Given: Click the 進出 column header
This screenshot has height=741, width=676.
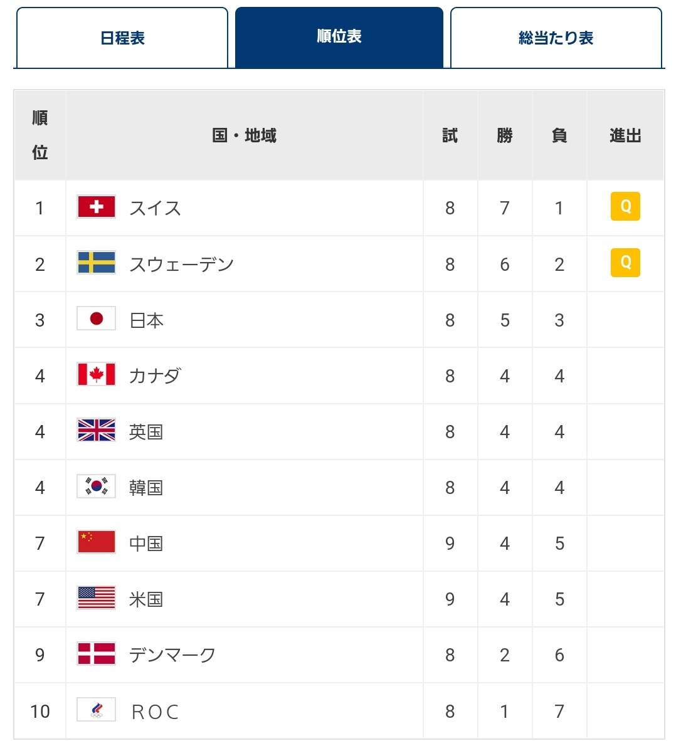Looking at the screenshot, I should point(625,135).
